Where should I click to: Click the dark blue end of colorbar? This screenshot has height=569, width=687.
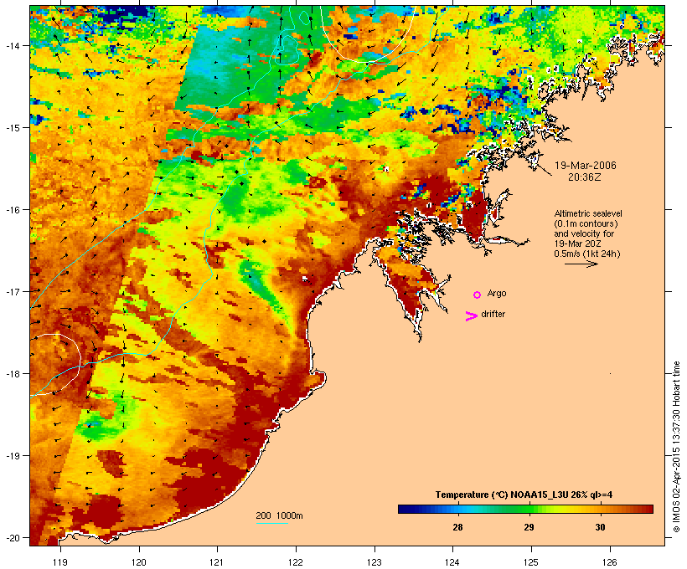tap(405, 509)
